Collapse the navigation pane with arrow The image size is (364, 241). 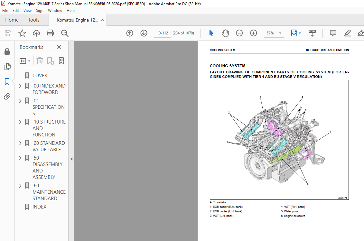[71, 159]
